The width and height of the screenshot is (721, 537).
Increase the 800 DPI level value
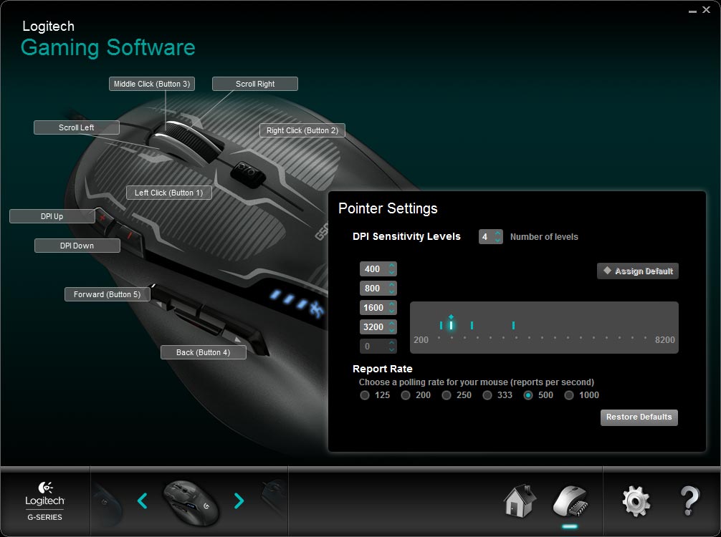pos(392,285)
